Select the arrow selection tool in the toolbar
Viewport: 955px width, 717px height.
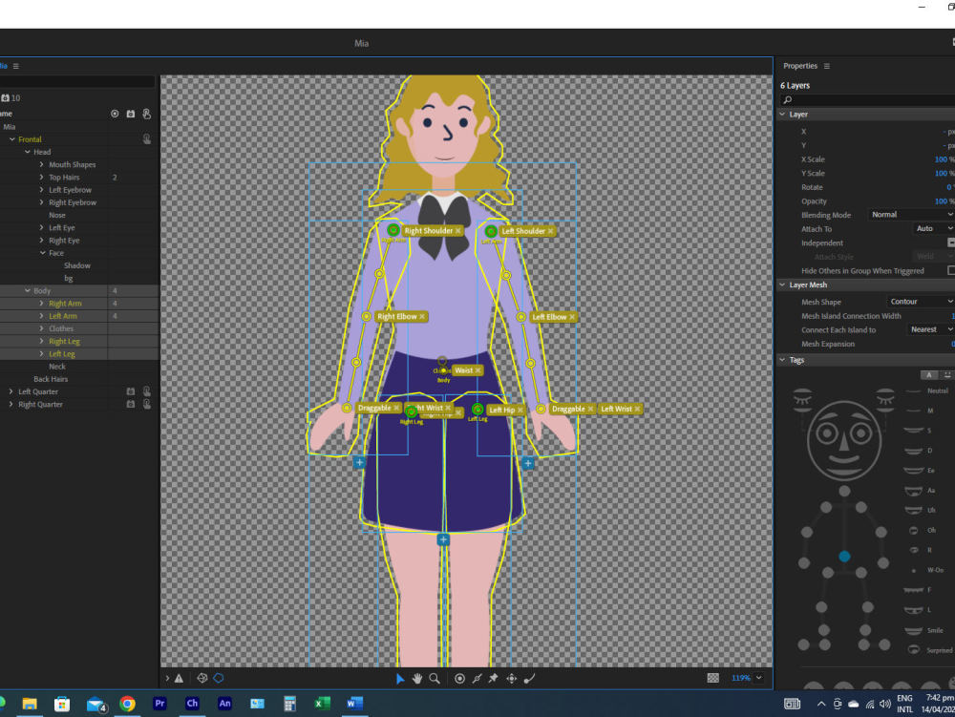[x=399, y=678]
